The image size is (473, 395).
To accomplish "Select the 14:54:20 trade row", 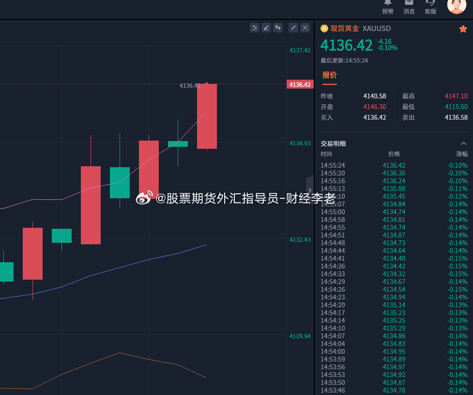I will 394,305.
